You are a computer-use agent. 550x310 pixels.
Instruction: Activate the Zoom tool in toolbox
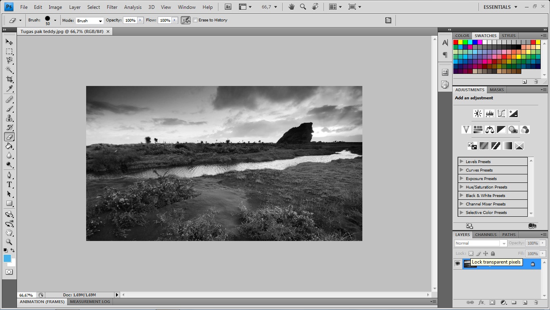[9, 242]
